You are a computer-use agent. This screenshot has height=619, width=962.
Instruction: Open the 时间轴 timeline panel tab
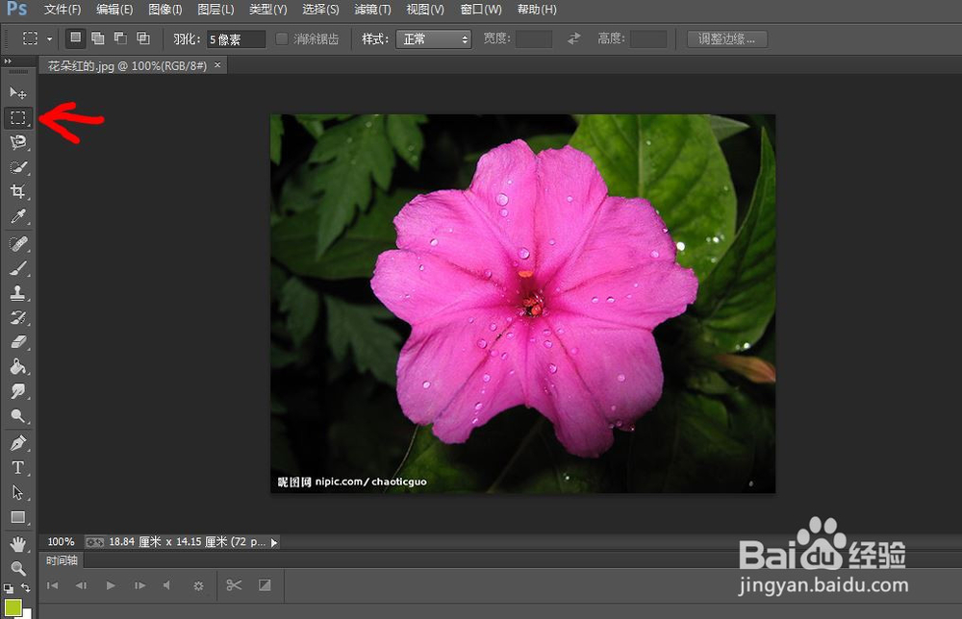(62, 560)
